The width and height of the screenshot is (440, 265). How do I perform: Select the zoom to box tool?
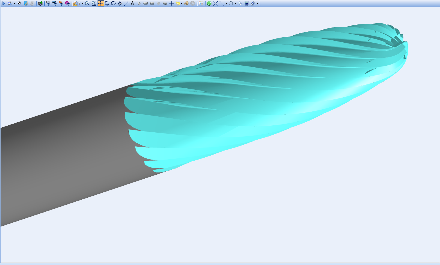[x=94, y=3]
